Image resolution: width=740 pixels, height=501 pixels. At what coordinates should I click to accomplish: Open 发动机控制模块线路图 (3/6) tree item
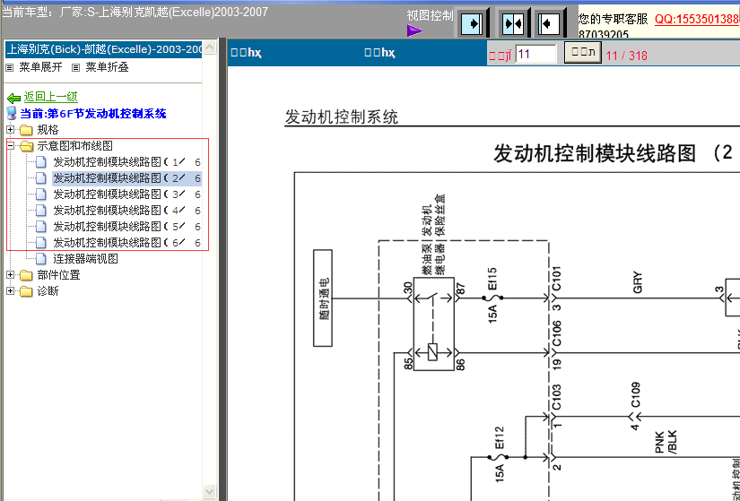pyautogui.click(x=126, y=194)
